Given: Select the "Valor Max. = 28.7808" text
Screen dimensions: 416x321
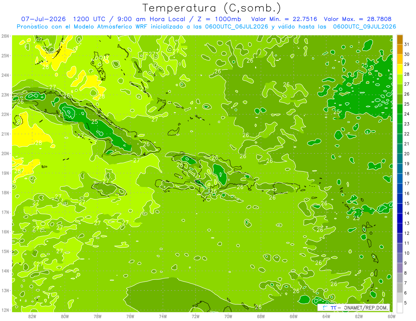Looking at the screenshot, I should 358,19.
